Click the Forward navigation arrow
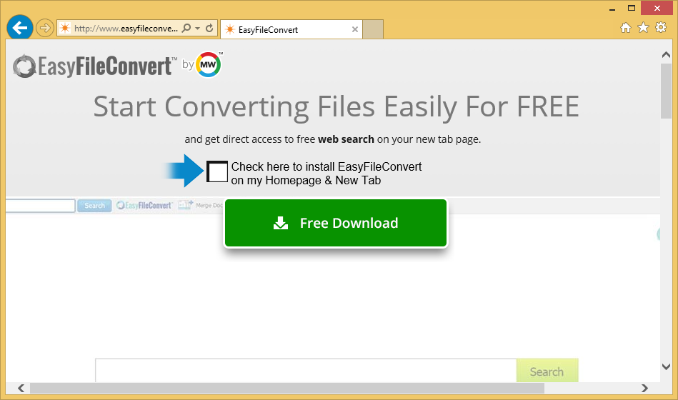This screenshot has height=400, width=678. (x=44, y=29)
